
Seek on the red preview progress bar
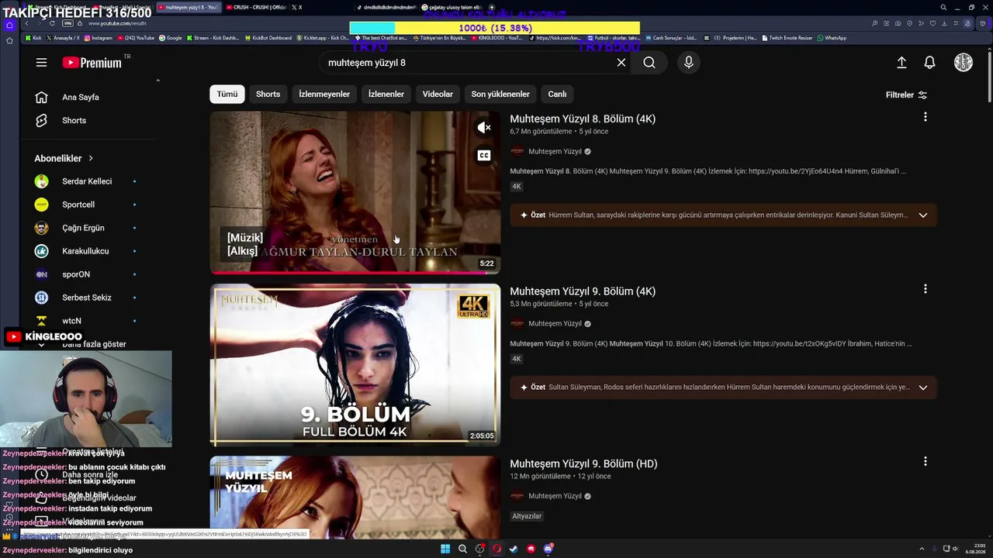click(355, 272)
